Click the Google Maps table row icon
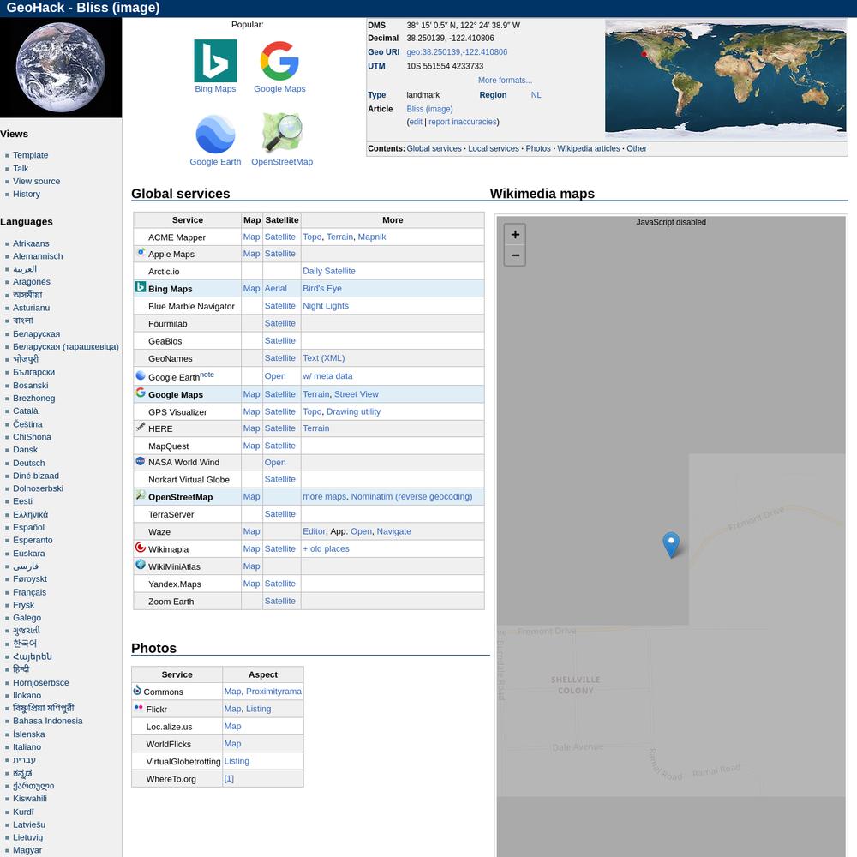857x857 pixels. pyautogui.click(x=141, y=393)
